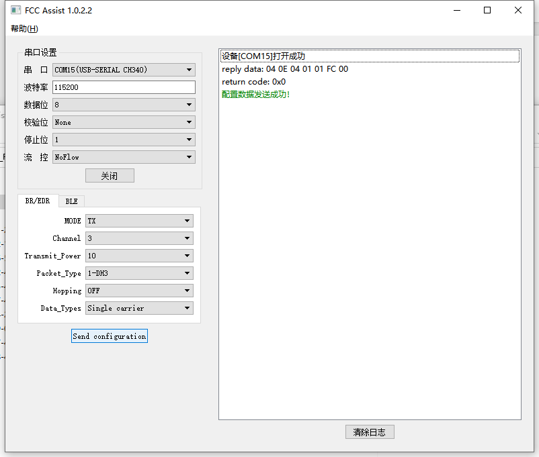Select the green 配置数据发送成功! log line
Viewport: 539px width, 457px height.
[x=370, y=95]
